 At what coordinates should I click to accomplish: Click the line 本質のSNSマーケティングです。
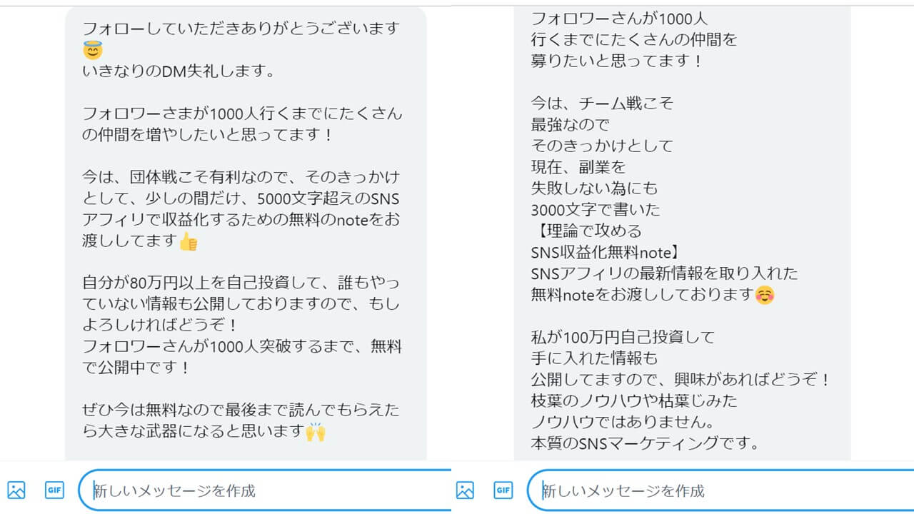pyautogui.click(x=644, y=443)
